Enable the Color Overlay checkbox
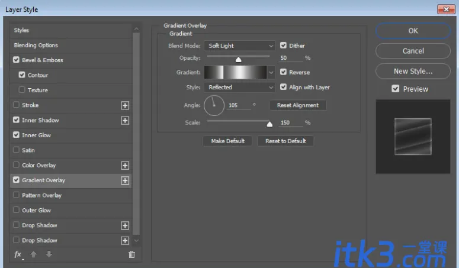Viewport: 459px width, 268px height. click(16, 165)
